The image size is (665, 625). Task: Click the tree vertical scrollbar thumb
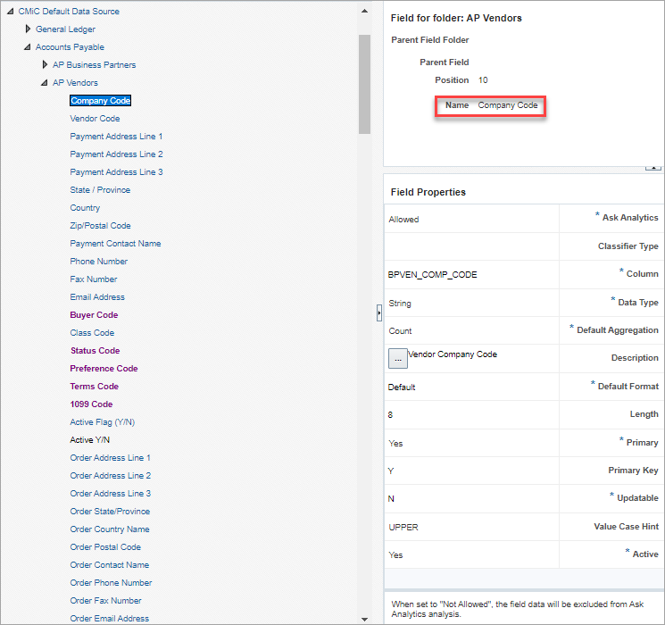[x=364, y=84]
